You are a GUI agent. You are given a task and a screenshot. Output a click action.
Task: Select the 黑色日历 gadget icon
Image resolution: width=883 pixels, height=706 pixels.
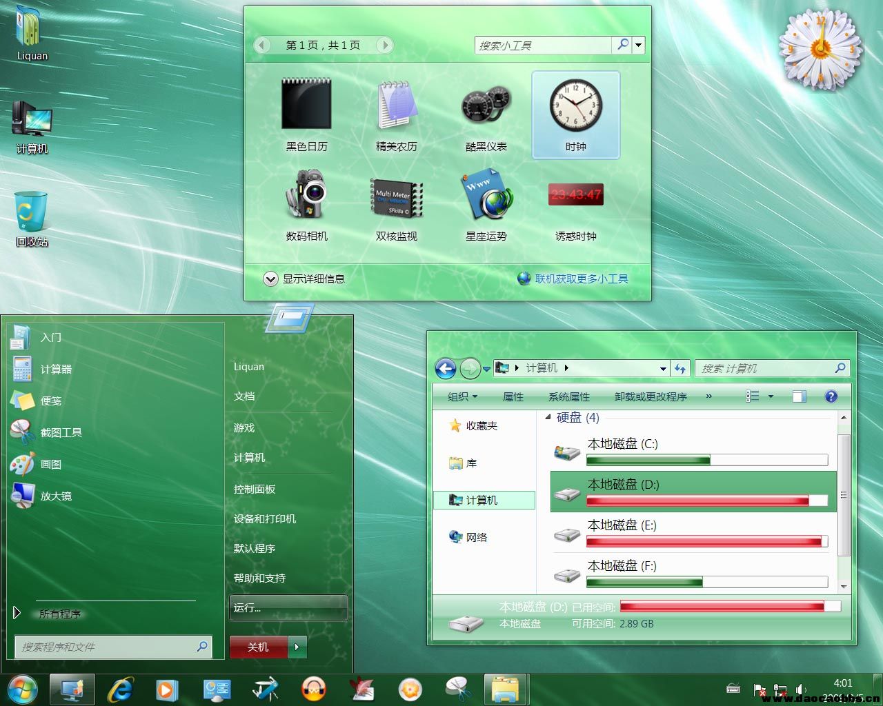306,104
